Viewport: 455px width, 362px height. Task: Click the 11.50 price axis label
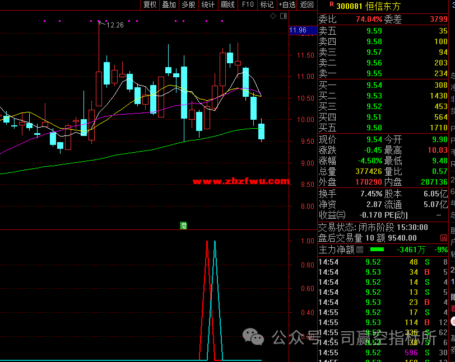(x=305, y=55)
